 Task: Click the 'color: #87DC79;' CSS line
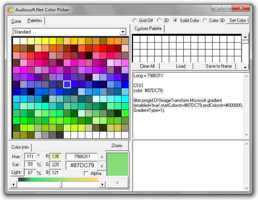click(x=148, y=90)
